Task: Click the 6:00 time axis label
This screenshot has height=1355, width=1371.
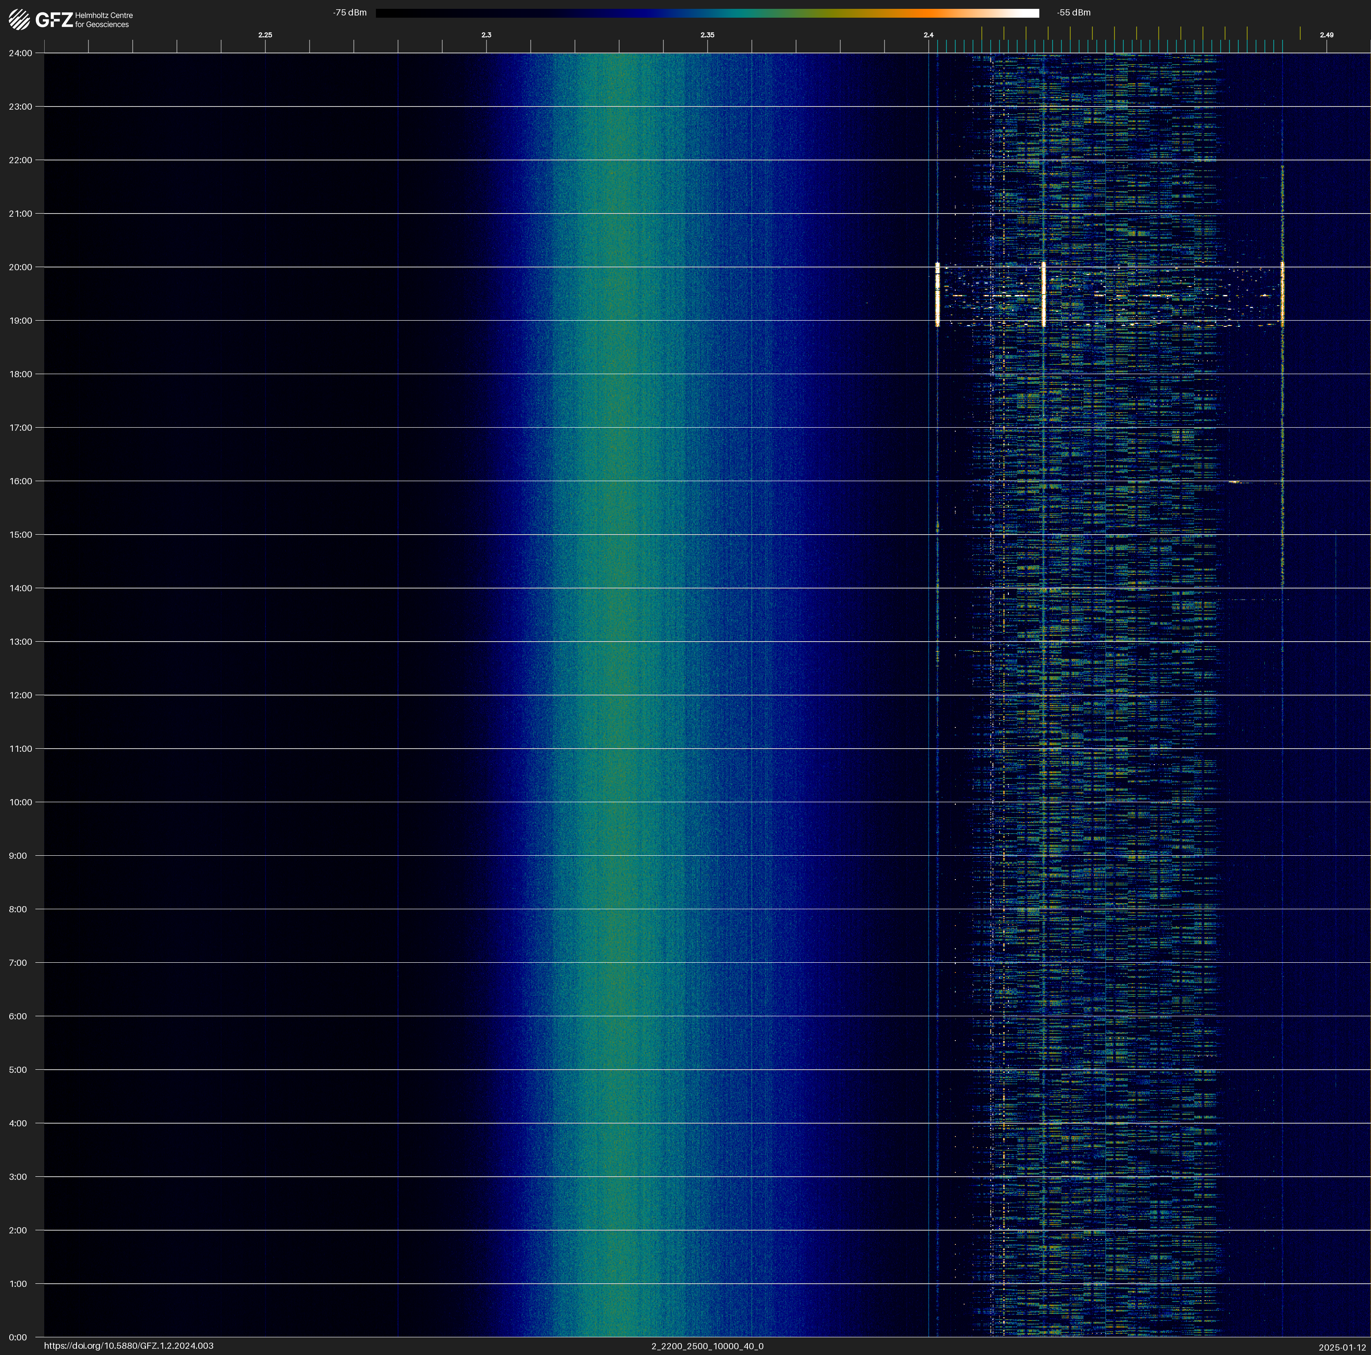Action: coord(18,1017)
